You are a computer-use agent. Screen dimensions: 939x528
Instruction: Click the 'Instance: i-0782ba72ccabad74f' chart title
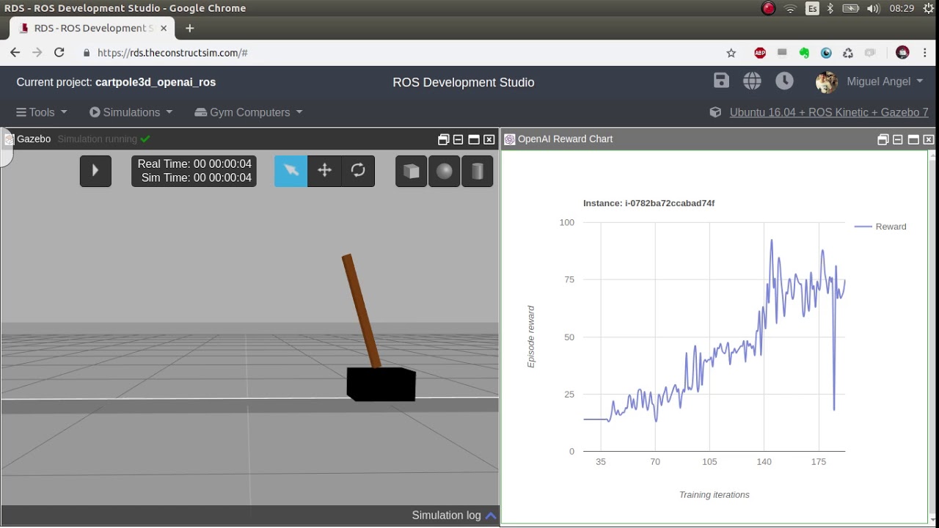(x=648, y=203)
